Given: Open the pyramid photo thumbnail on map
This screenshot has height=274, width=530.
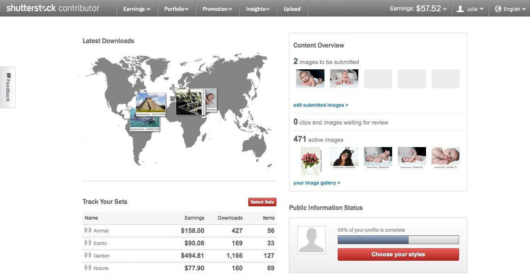Looking at the screenshot, I should (x=151, y=103).
